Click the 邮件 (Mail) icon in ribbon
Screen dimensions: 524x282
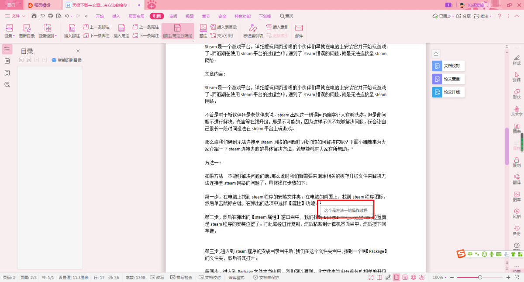point(299,31)
